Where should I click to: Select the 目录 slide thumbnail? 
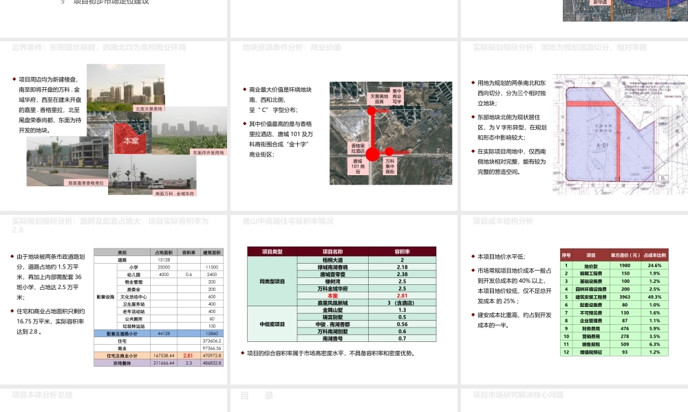click(343, 400)
